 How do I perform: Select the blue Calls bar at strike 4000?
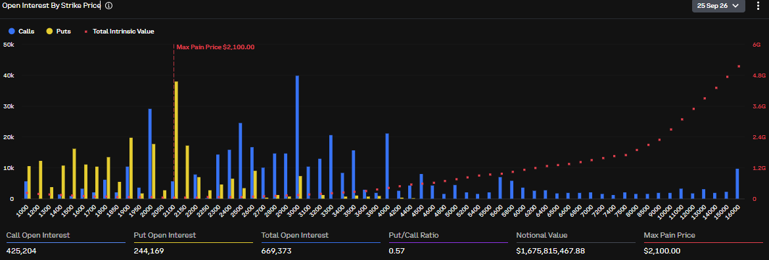click(387, 166)
